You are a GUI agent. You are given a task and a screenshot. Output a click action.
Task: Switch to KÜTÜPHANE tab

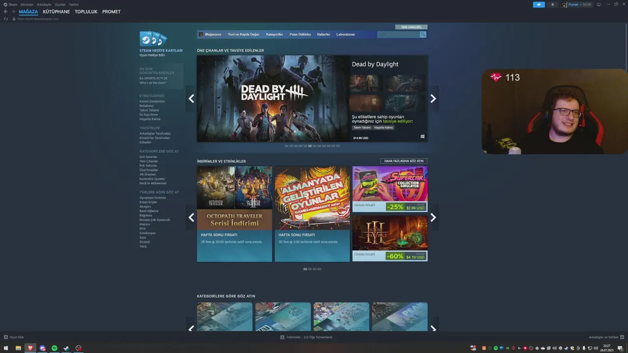(x=56, y=12)
